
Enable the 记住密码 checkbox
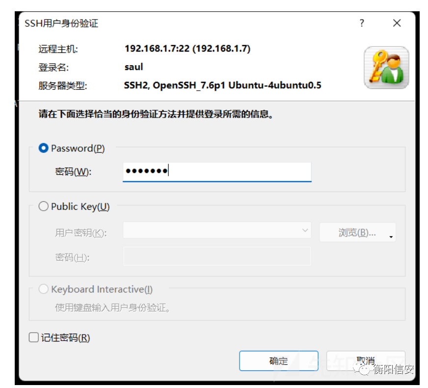pyautogui.click(x=33, y=338)
